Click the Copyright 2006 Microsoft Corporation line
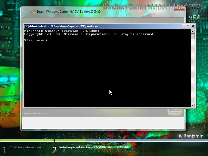 90,34
